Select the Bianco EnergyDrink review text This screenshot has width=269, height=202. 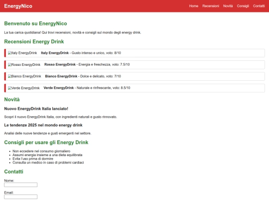tap(83, 76)
